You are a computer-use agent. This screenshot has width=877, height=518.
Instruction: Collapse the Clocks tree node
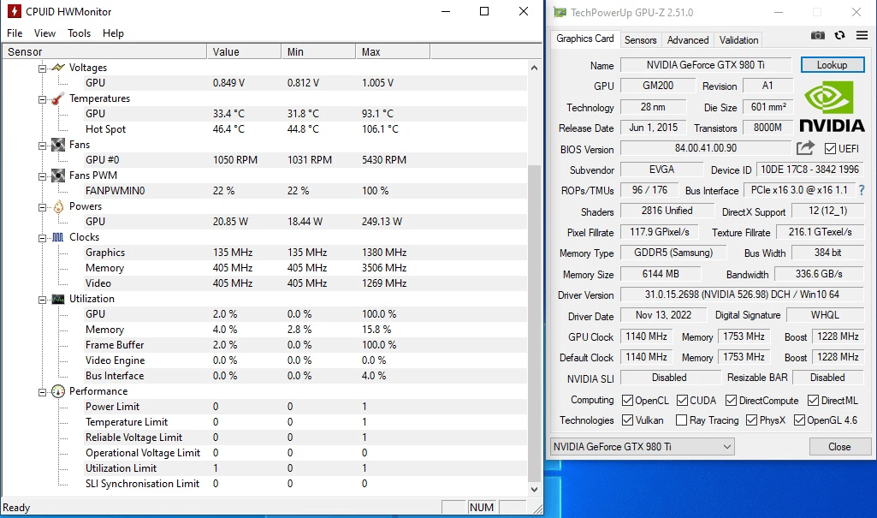click(43, 238)
